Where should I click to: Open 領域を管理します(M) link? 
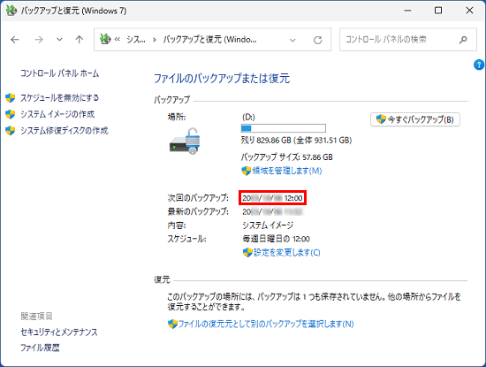286,171
